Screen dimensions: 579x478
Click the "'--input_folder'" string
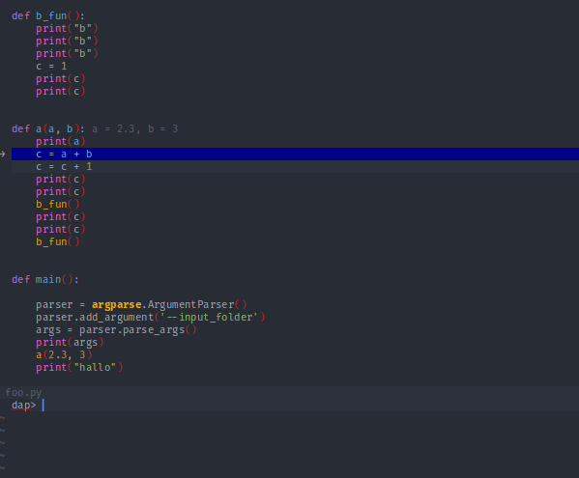[x=210, y=317]
